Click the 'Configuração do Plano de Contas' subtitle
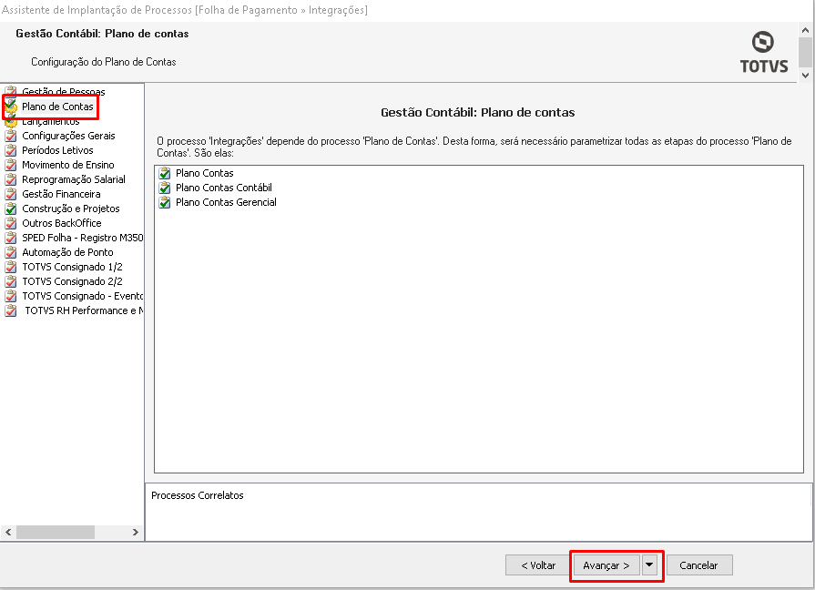 tap(104, 62)
